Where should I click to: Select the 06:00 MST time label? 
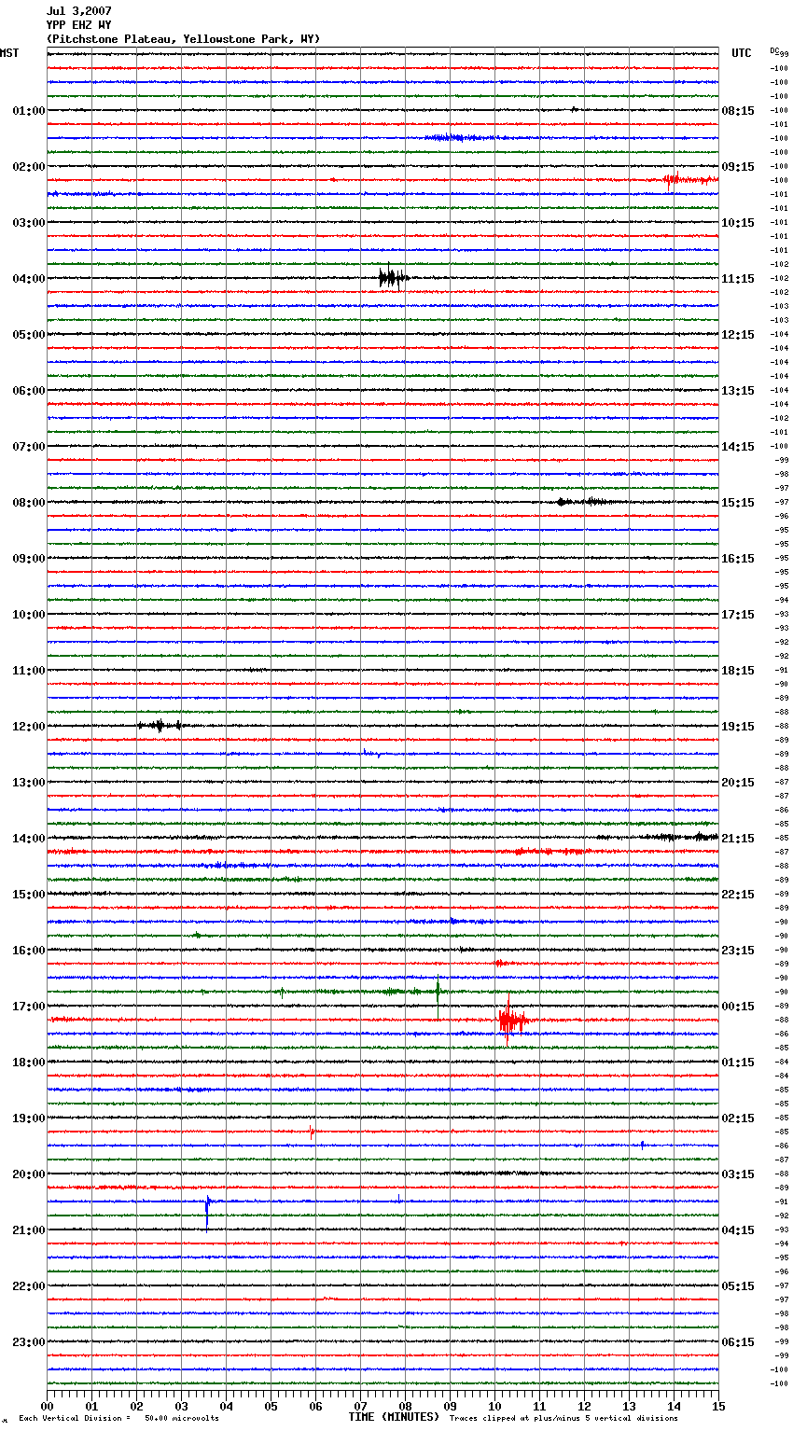[x=29, y=391]
